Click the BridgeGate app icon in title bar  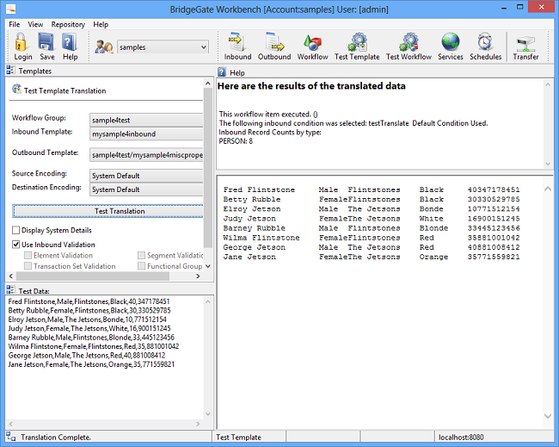(x=11, y=9)
